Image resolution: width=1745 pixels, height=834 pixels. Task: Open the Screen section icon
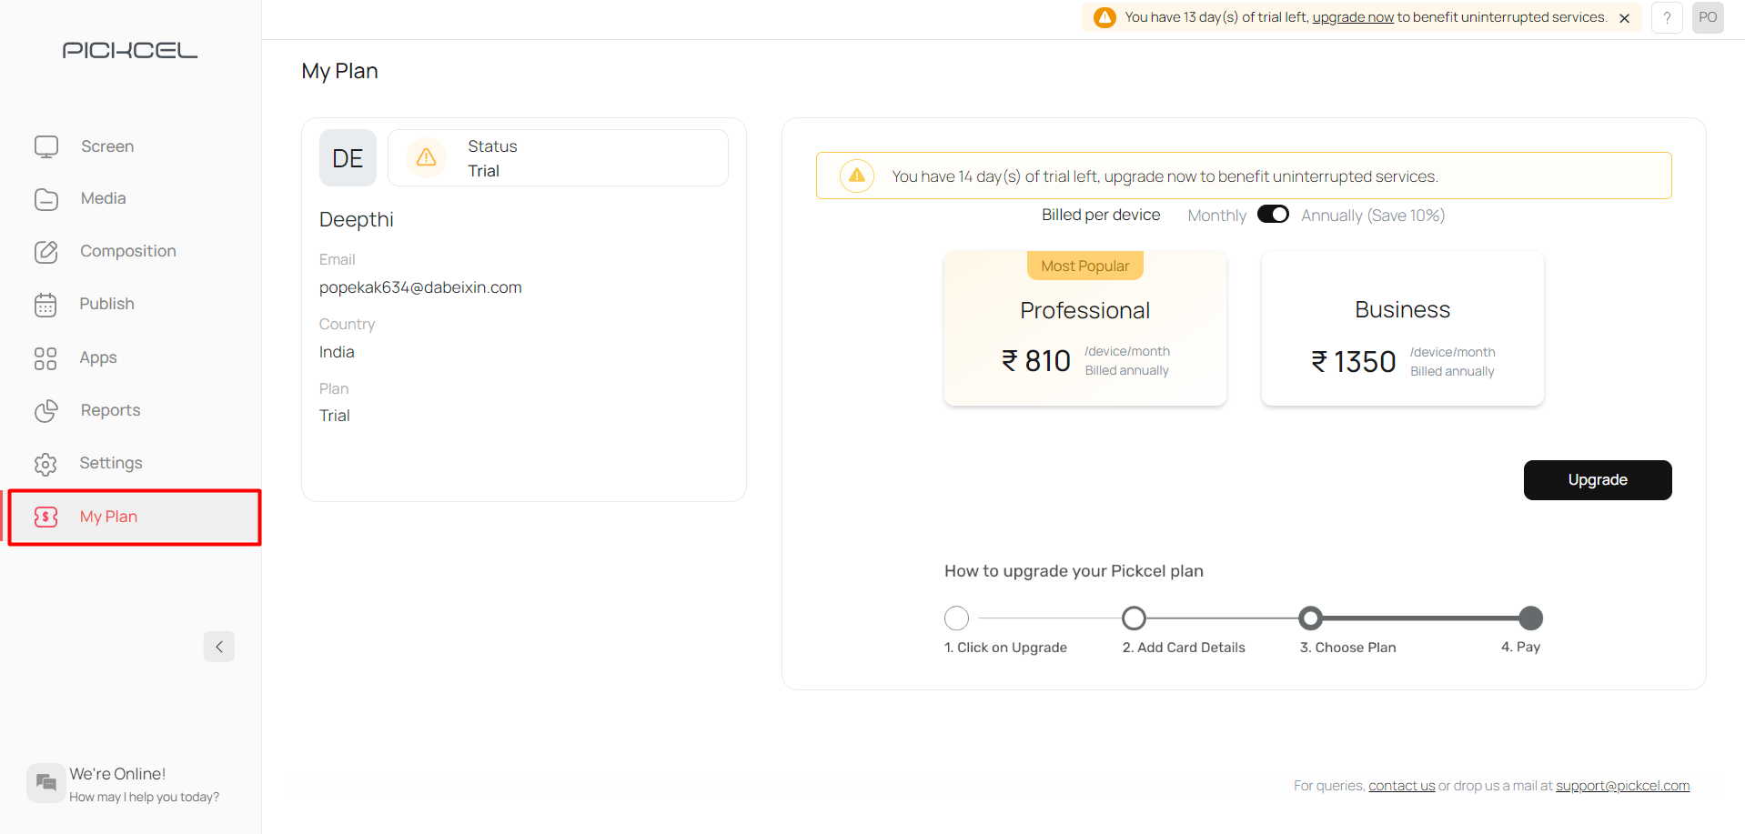46,146
